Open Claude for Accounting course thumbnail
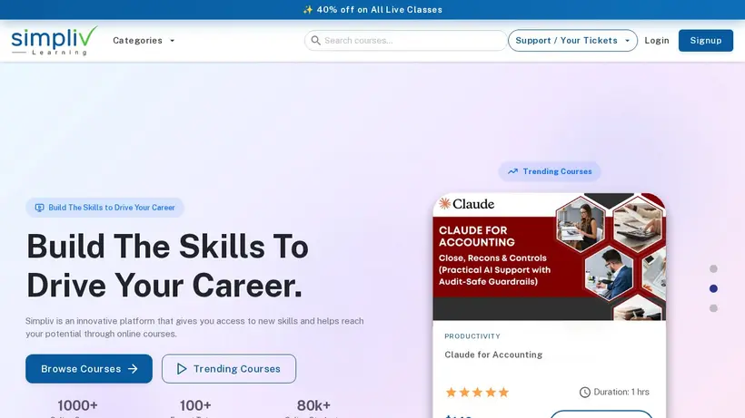 pos(550,257)
